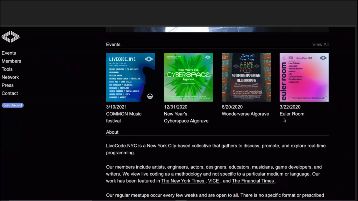Click the Wonderverse Algorave event title
The image size is (358, 201).
pos(245,114)
